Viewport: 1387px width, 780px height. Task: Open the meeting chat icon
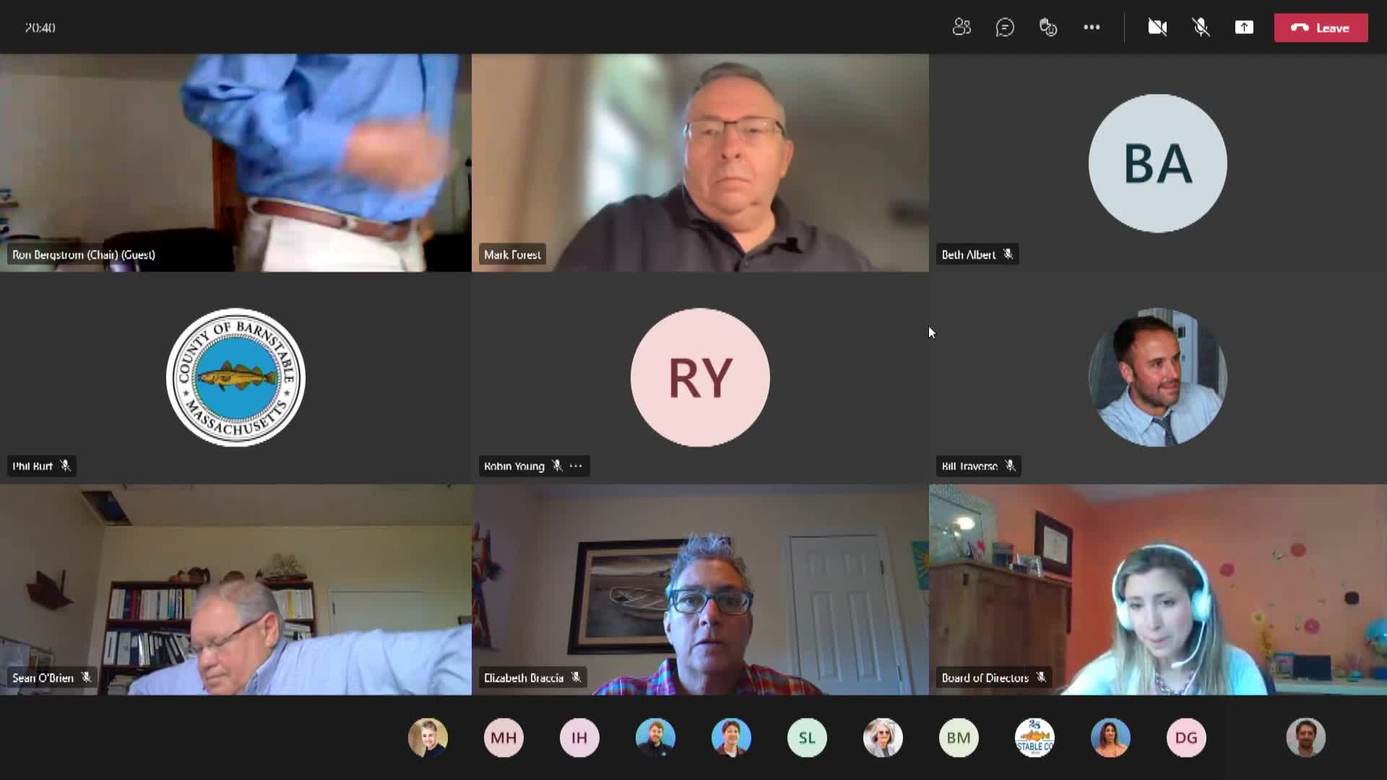1005,27
